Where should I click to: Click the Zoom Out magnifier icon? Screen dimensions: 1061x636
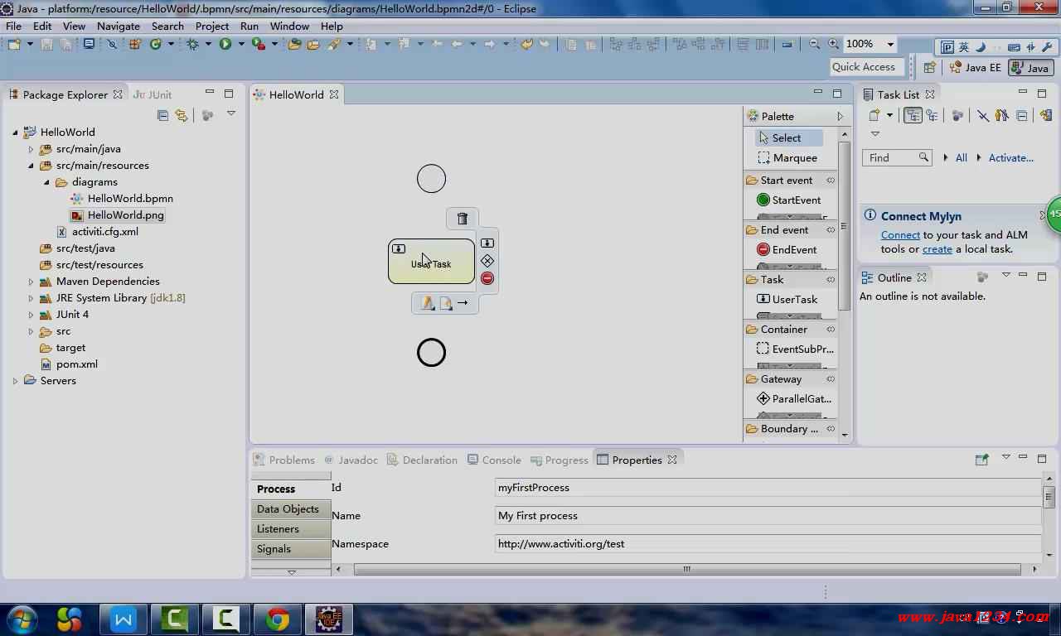pyautogui.click(x=814, y=44)
